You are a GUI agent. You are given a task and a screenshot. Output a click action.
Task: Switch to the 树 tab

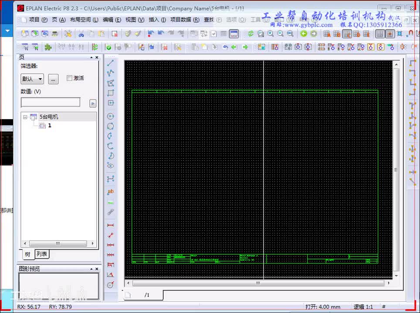27,254
